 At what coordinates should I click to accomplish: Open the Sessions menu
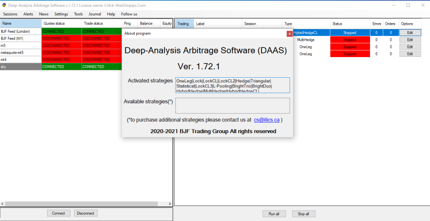(x=10, y=14)
